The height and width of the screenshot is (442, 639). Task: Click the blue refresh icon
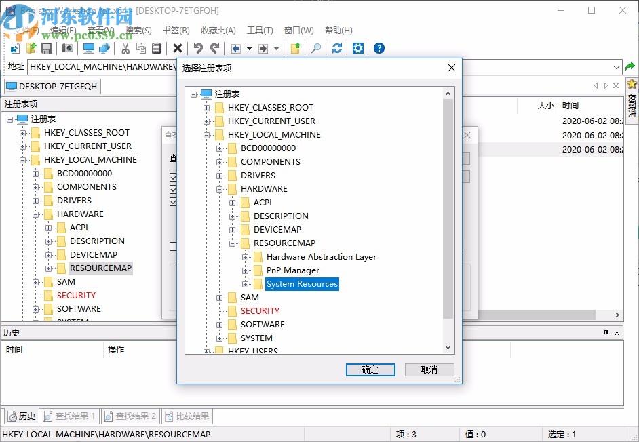[337, 49]
